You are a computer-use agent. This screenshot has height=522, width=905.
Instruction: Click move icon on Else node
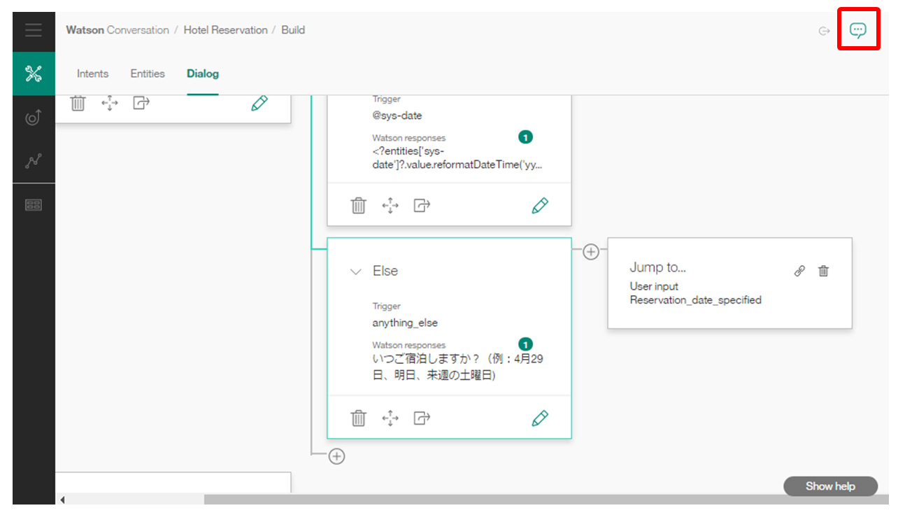[x=390, y=418]
